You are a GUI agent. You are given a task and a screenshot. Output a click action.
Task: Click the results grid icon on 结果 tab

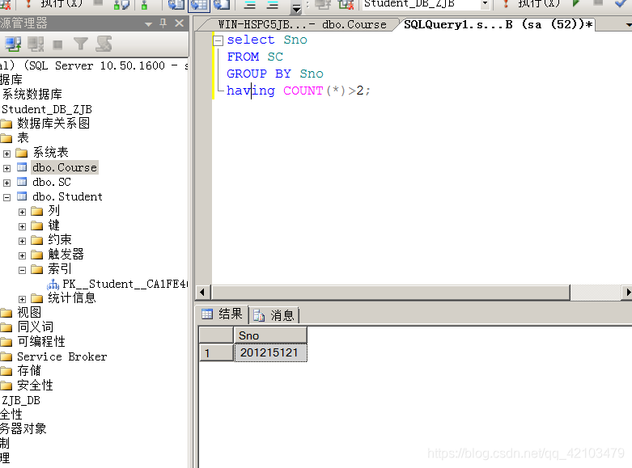[x=207, y=314]
